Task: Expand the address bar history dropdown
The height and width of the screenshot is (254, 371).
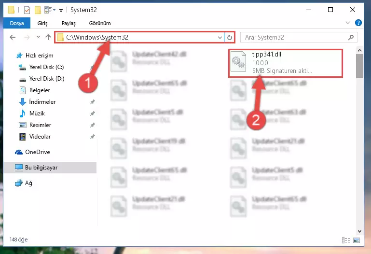Action: pos(220,37)
